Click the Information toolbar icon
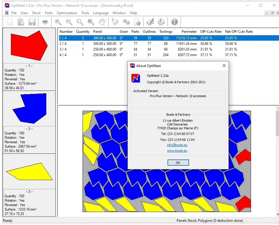The height and width of the screenshot is (225, 279). point(174,22)
